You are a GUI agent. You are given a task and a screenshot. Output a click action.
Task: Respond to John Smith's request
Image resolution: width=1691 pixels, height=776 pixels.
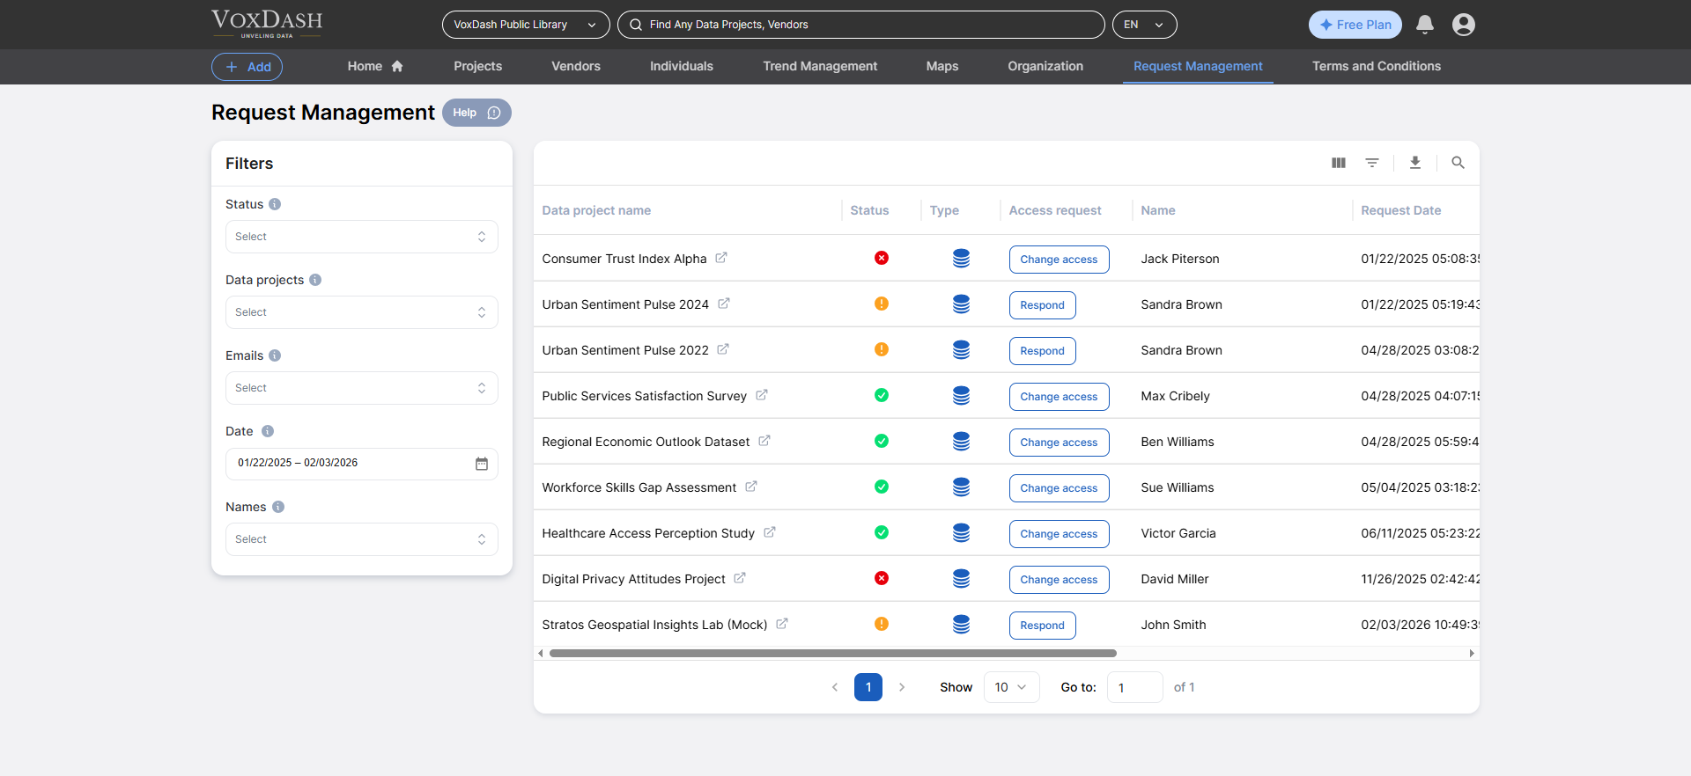(x=1042, y=626)
